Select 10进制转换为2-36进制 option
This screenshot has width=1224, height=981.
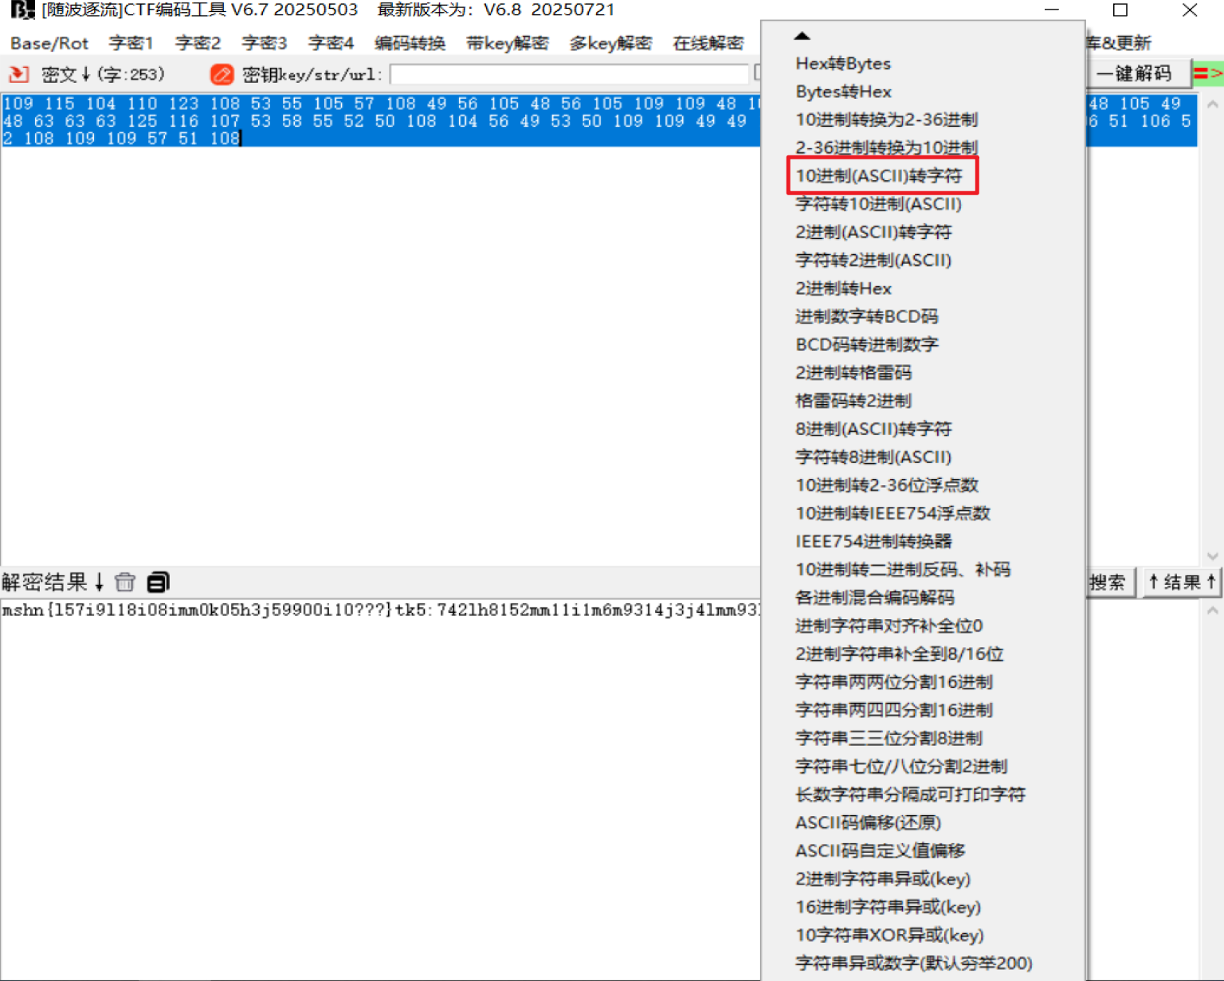887,120
